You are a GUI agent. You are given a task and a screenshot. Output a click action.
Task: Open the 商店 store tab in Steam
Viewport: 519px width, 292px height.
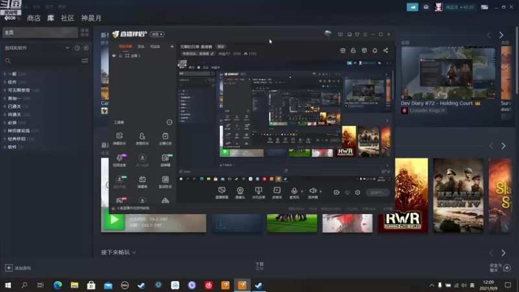point(34,18)
